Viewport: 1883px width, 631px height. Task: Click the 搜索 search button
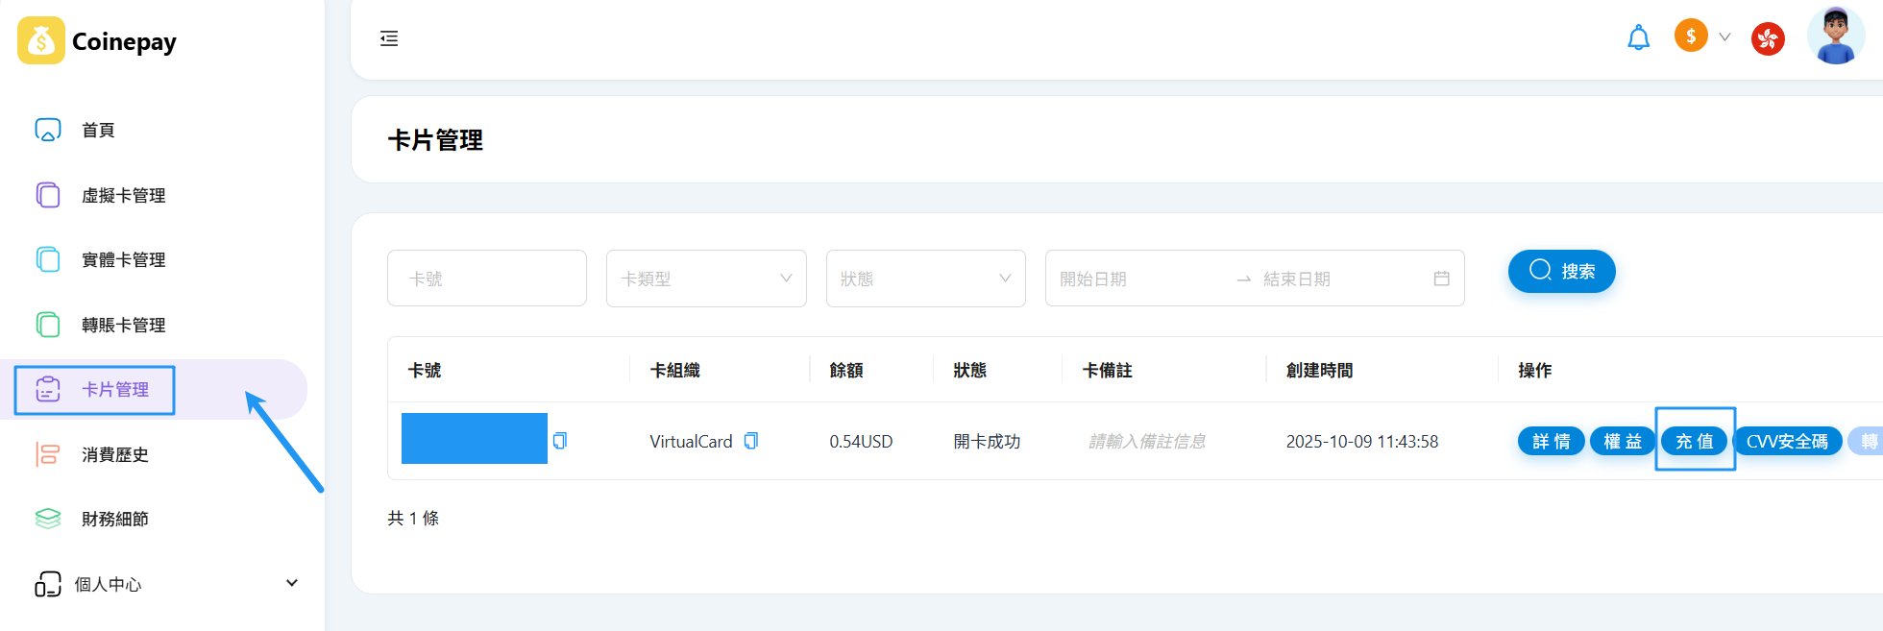coord(1561,271)
